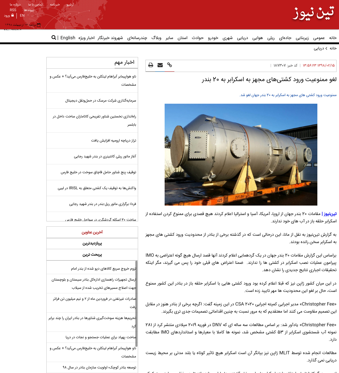The width and height of the screenshot is (339, 373).
Task: Click the اخبار مهم section heading
Action: coord(124,62)
